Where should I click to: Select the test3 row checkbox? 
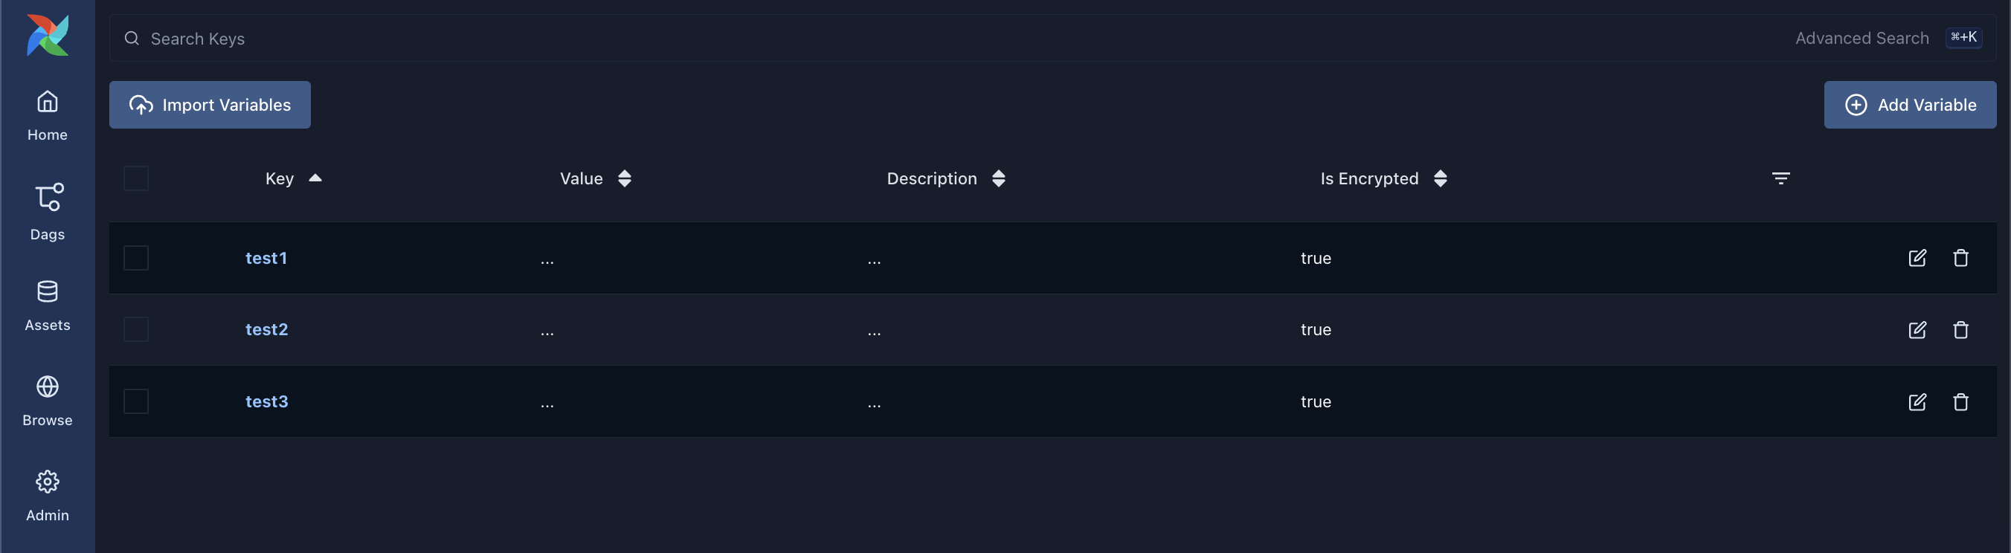click(x=136, y=401)
